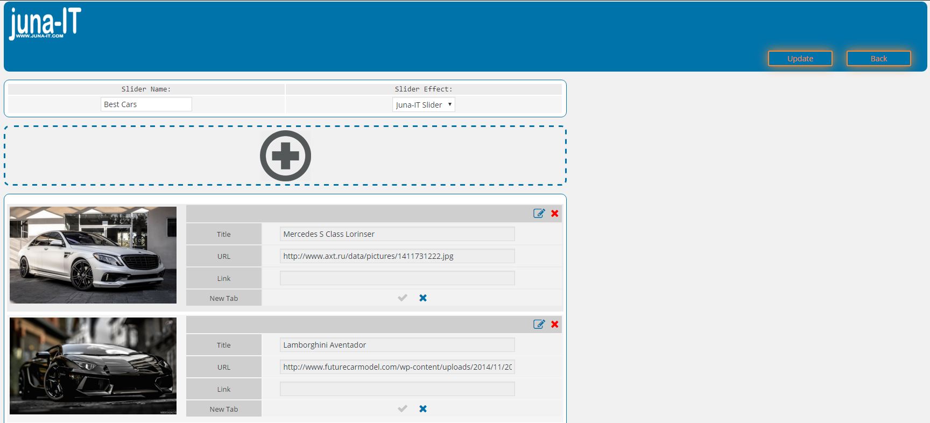
Task: Click the Back button
Action: click(x=879, y=59)
